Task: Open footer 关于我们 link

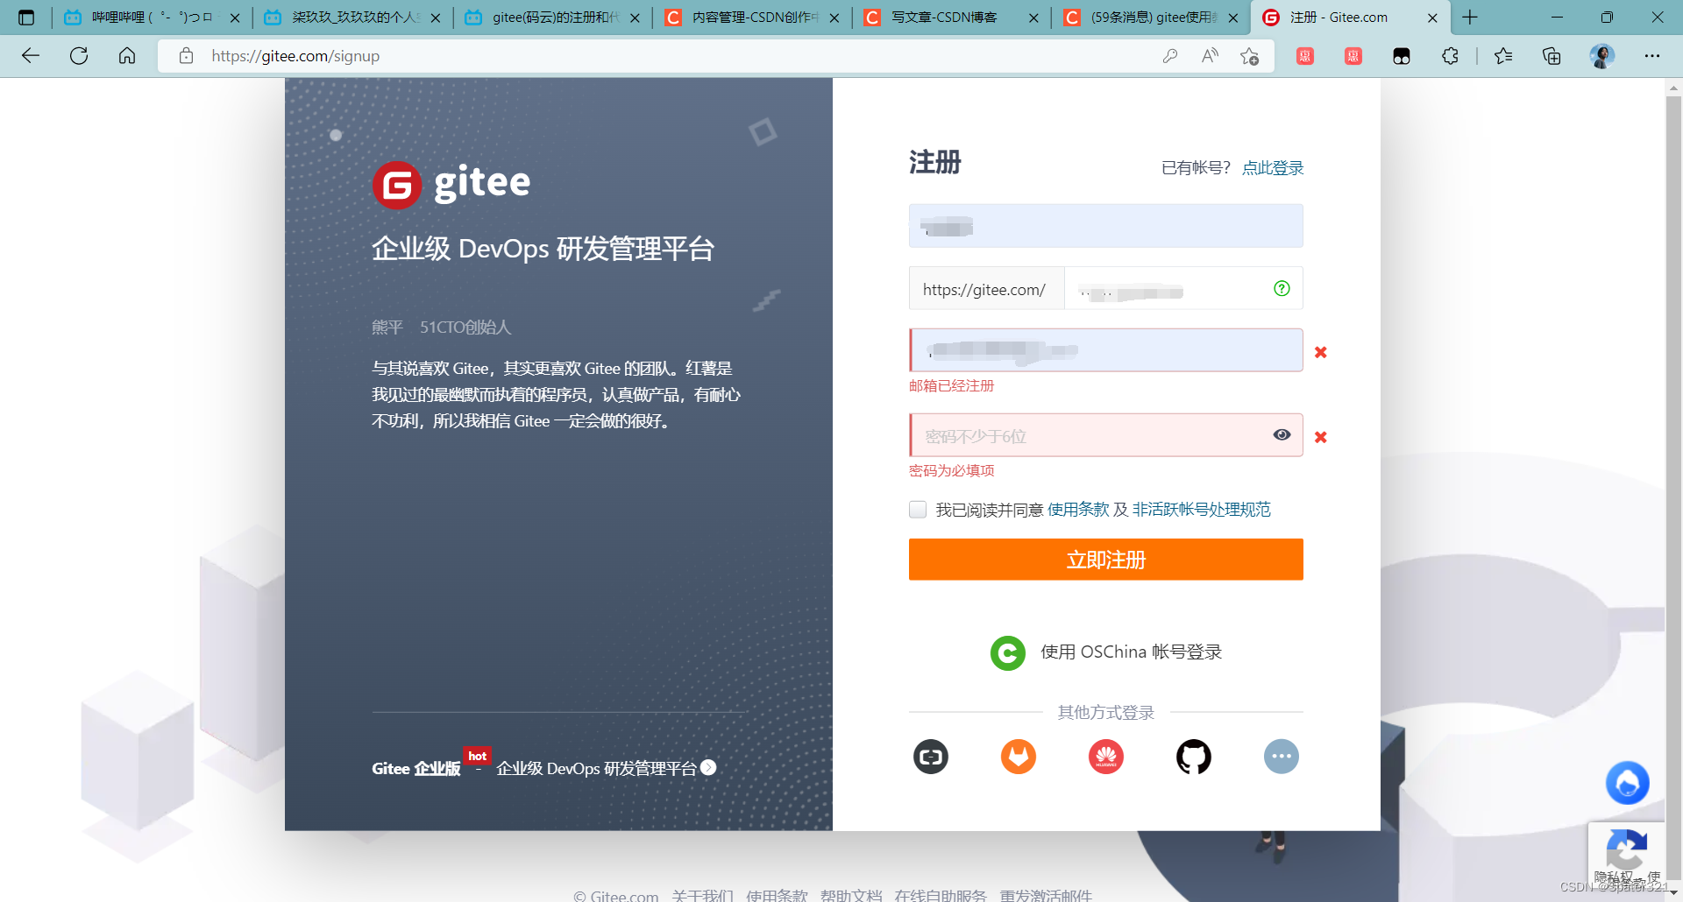Action: click(x=702, y=895)
